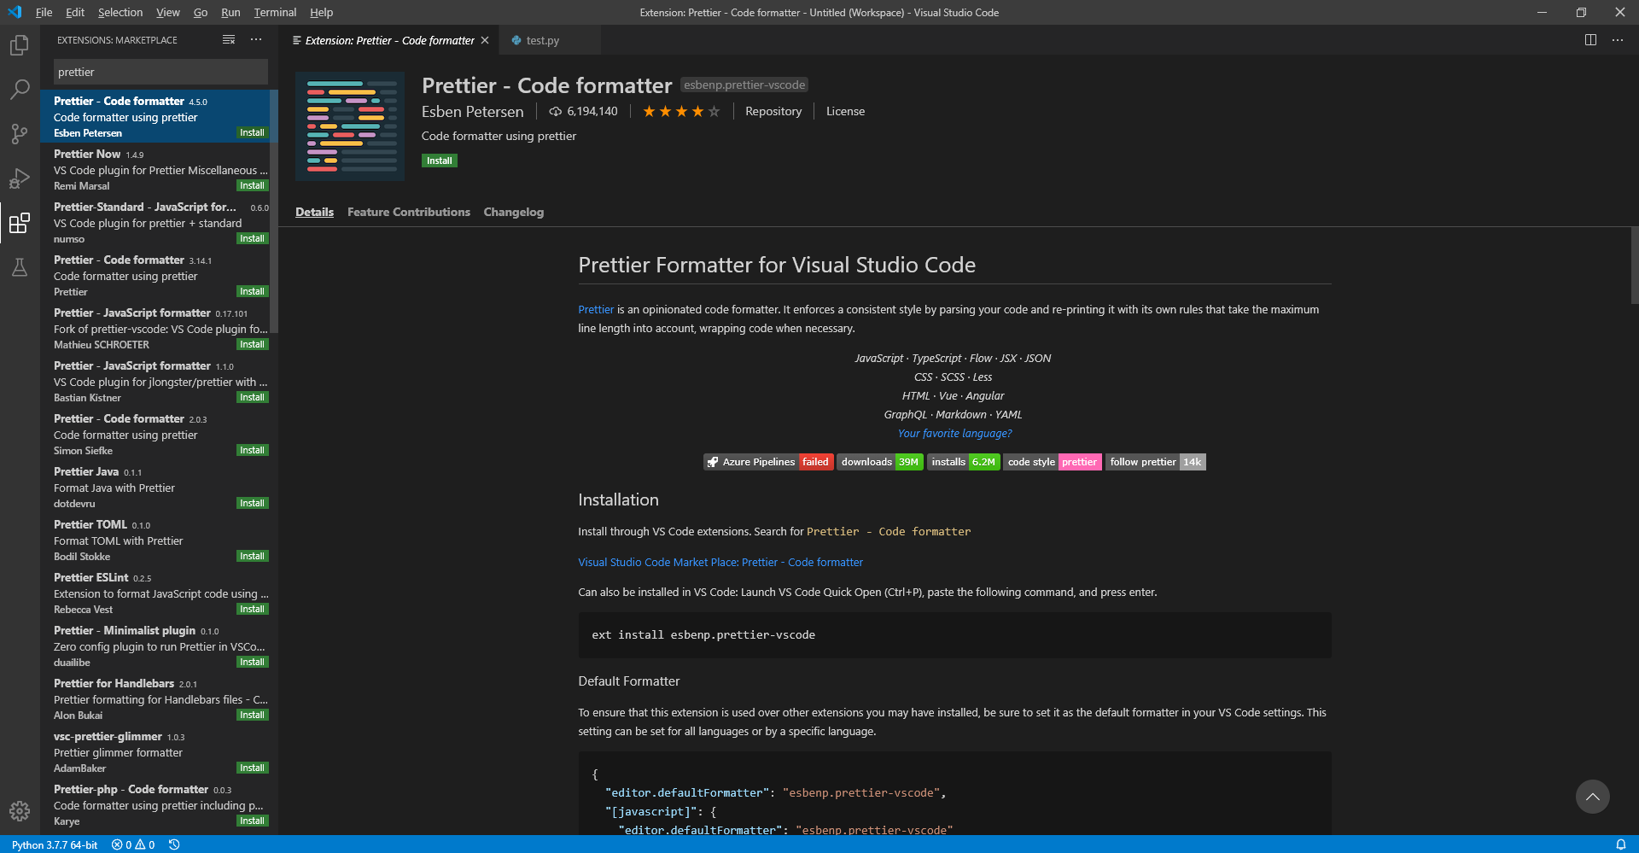
Task: Open Source Control view
Action: tap(19, 134)
